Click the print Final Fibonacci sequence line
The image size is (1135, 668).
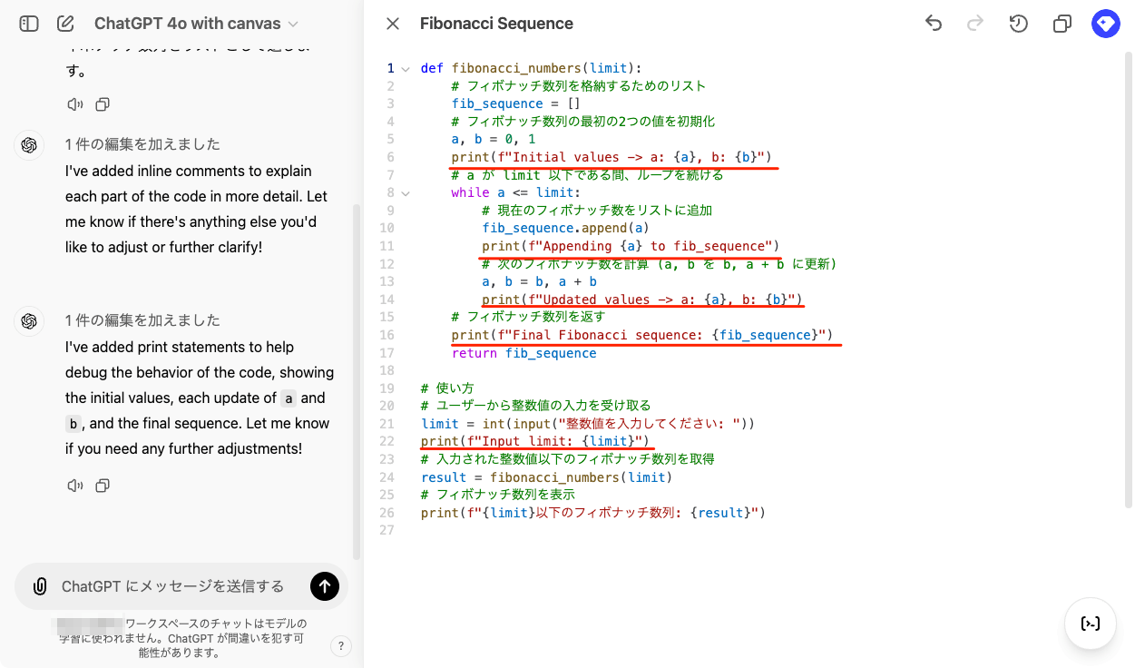(642, 335)
